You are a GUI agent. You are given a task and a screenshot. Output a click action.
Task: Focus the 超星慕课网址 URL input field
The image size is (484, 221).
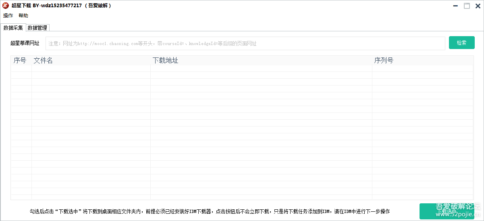pyautogui.click(x=245, y=43)
